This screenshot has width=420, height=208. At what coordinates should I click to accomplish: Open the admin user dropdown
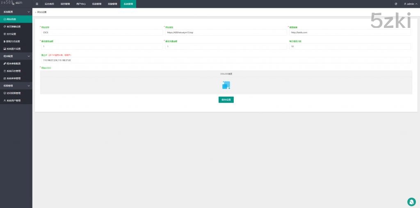point(409,4)
